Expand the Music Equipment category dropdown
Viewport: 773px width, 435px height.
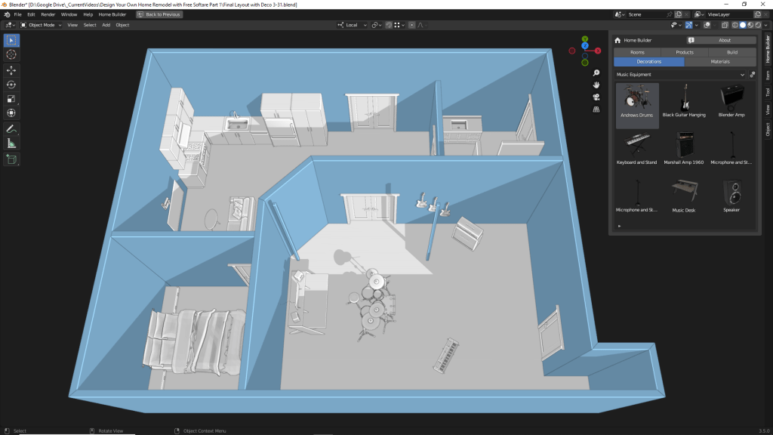(x=679, y=75)
